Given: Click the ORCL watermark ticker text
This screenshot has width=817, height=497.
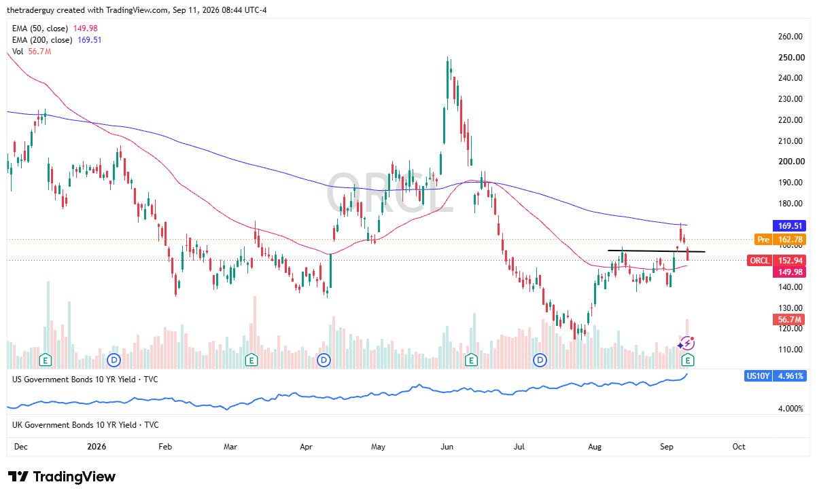Looking at the screenshot, I should [x=391, y=192].
